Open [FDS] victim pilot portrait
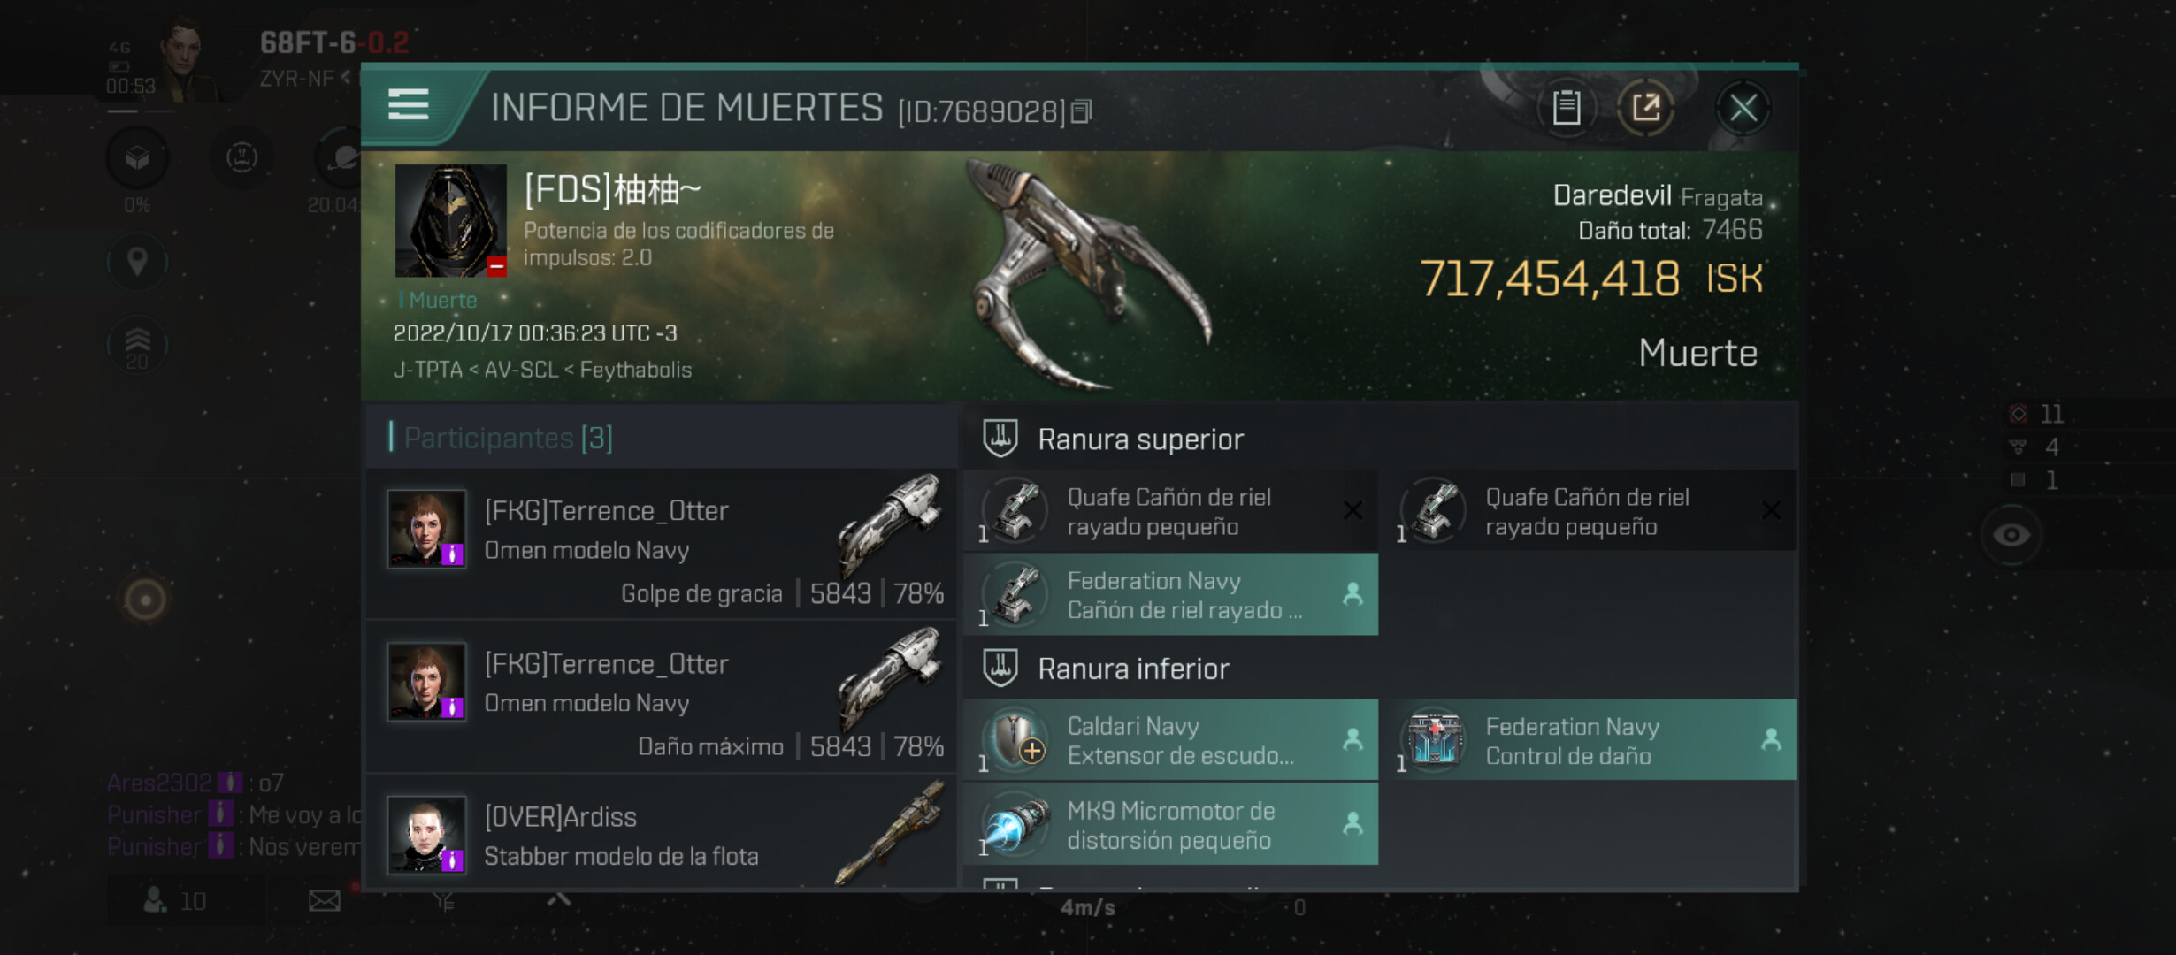The width and height of the screenshot is (2176, 955). pos(450,220)
